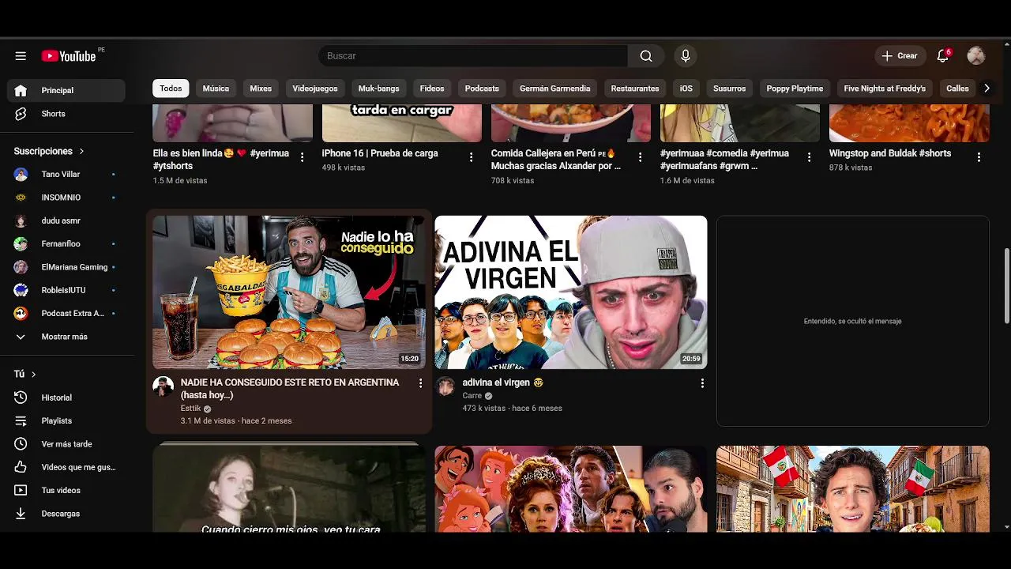Open the account avatar menu
This screenshot has width=1011, height=569.
976,56
